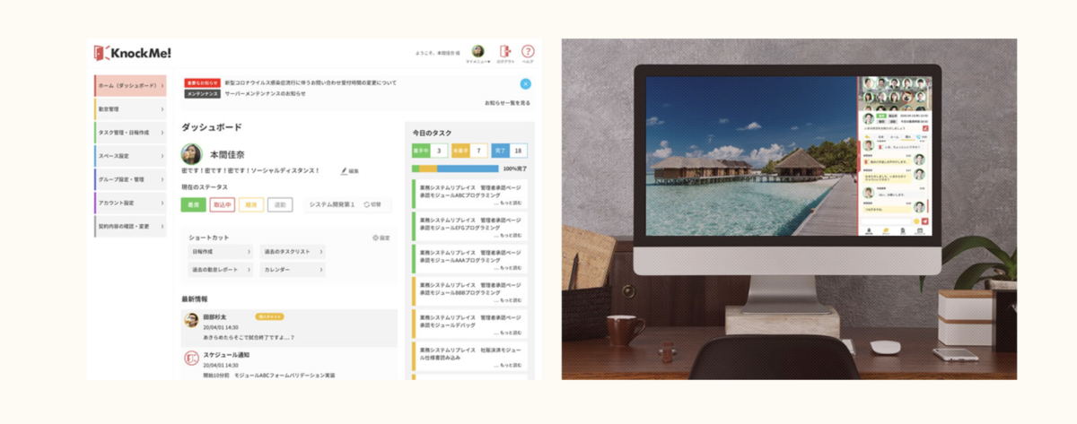The image size is (1077, 424).
Task: Set status to 着席 green button
Action: [x=193, y=204]
